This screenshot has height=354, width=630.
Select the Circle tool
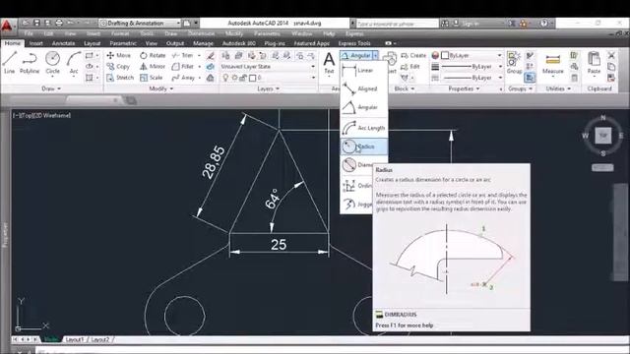(x=52, y=63)
